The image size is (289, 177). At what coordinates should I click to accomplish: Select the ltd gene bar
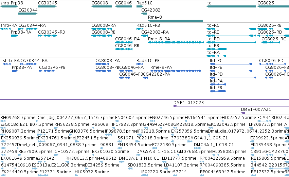231,6
